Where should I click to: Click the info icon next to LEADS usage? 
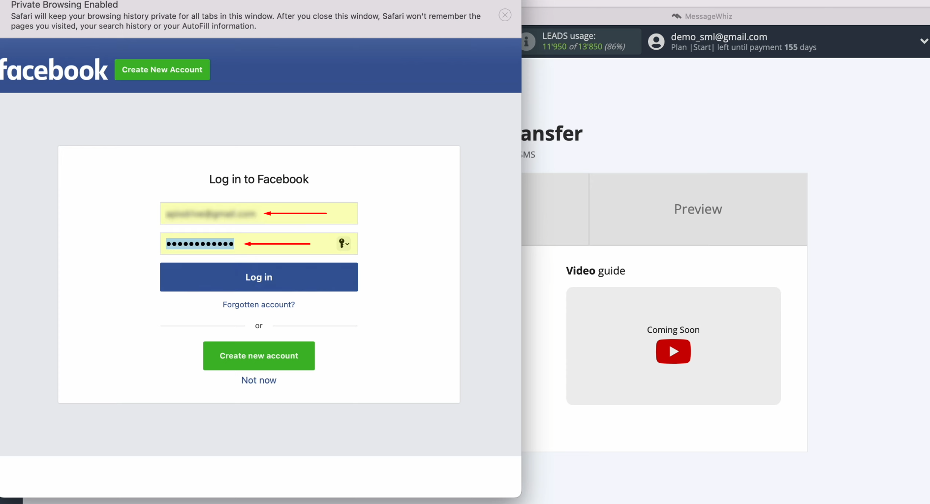click(527, 41)
